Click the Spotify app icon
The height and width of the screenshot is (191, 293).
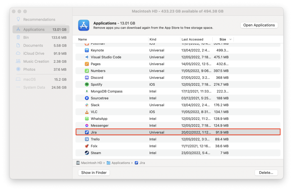click(87, 84)
